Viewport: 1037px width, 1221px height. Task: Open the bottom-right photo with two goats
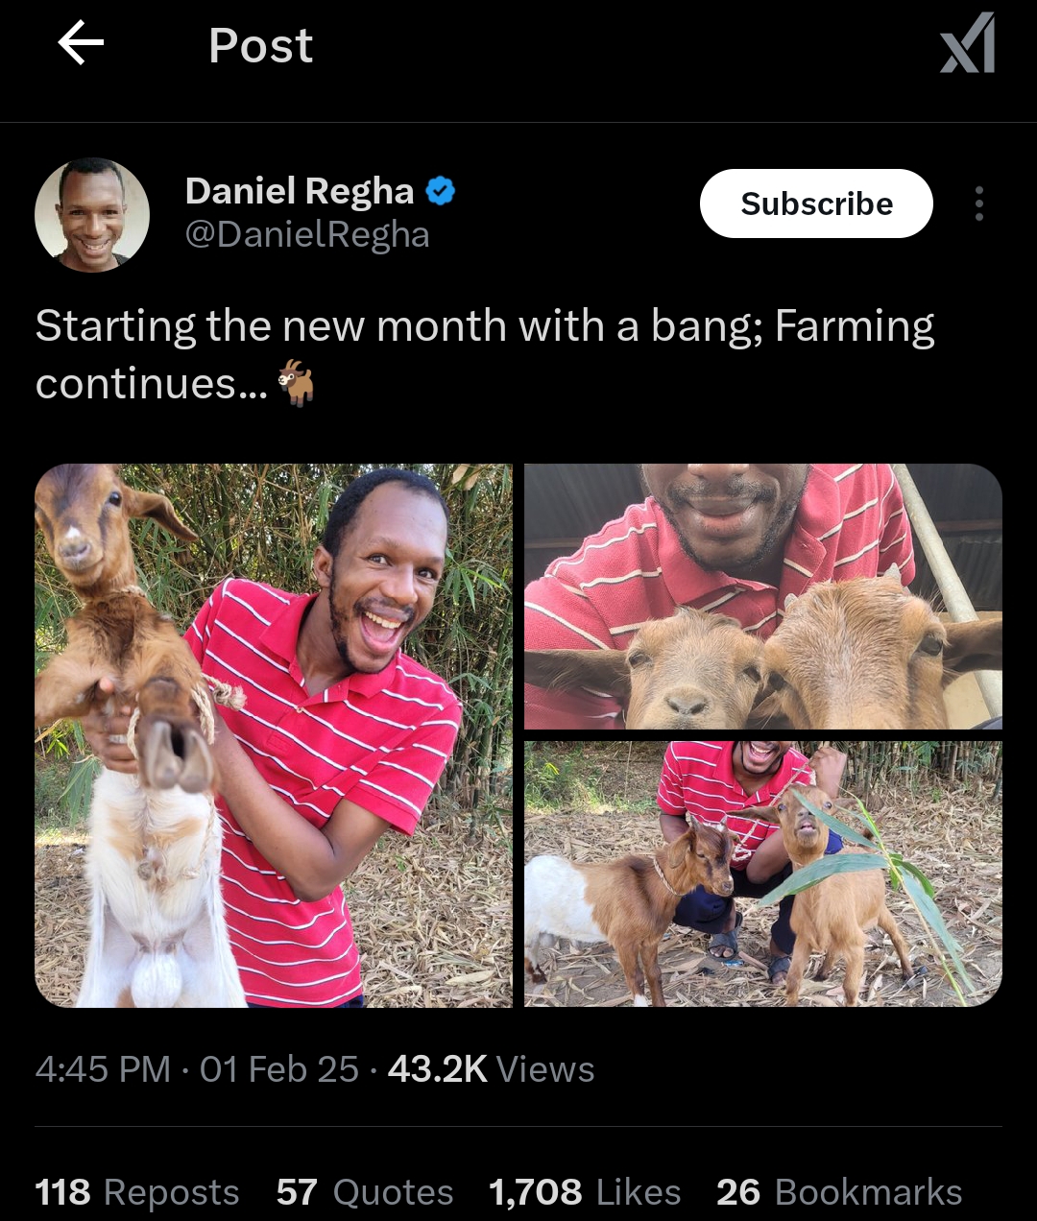point(762,874)
